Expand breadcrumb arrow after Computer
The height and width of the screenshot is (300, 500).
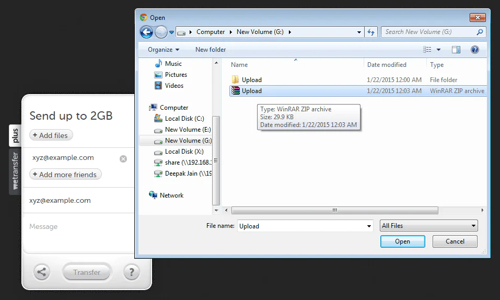230,32
